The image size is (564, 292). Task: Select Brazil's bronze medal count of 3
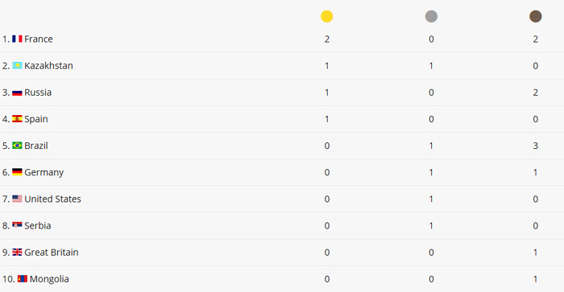coord(535,146)
